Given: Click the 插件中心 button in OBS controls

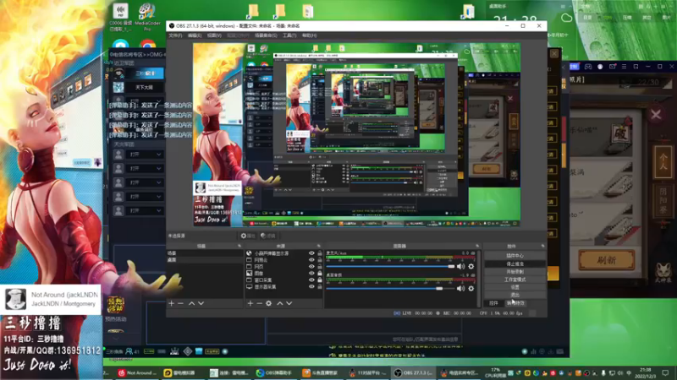Looking at the screenshot, I should click(515, 256).
